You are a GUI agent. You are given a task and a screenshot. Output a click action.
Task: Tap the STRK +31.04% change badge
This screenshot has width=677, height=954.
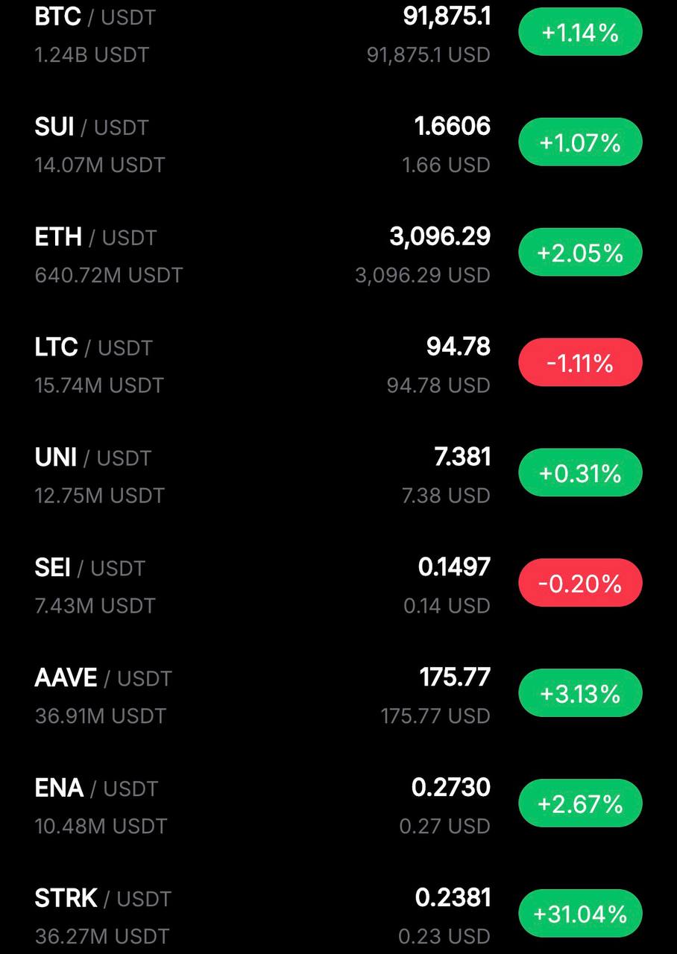(x=580, y=914)
